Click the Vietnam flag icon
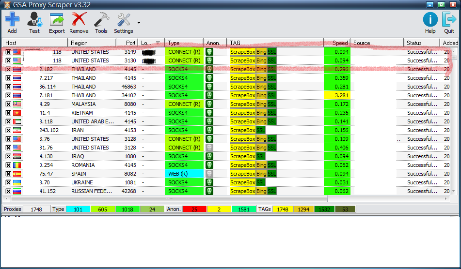The width and height of the screenshot is (461, 269). (17, 113)
